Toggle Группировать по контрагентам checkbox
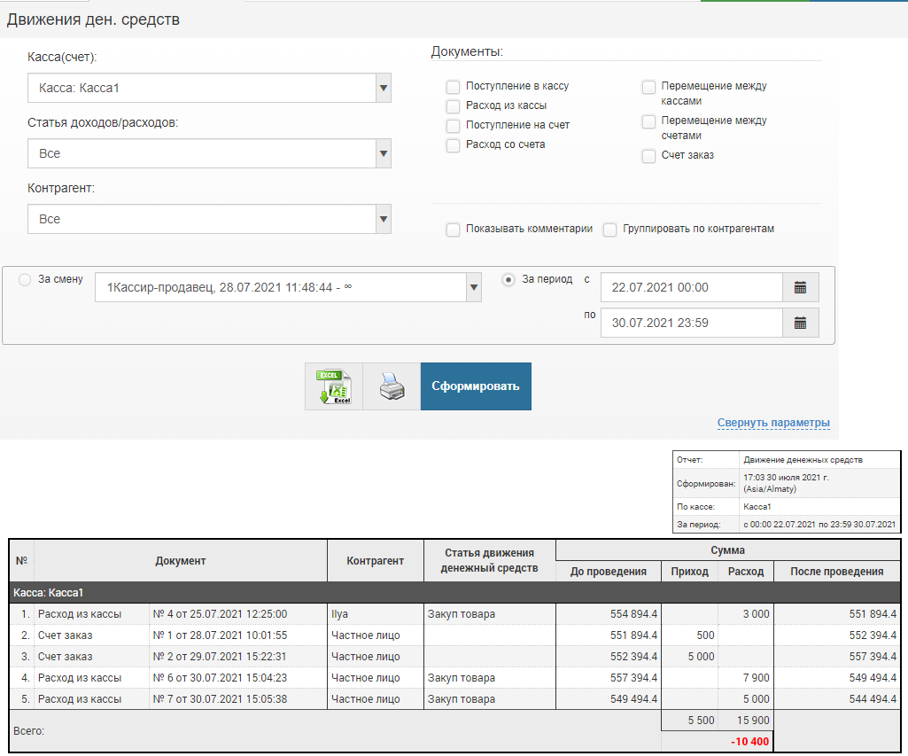This screenshot has width=908, height=756. pos(609,230)
